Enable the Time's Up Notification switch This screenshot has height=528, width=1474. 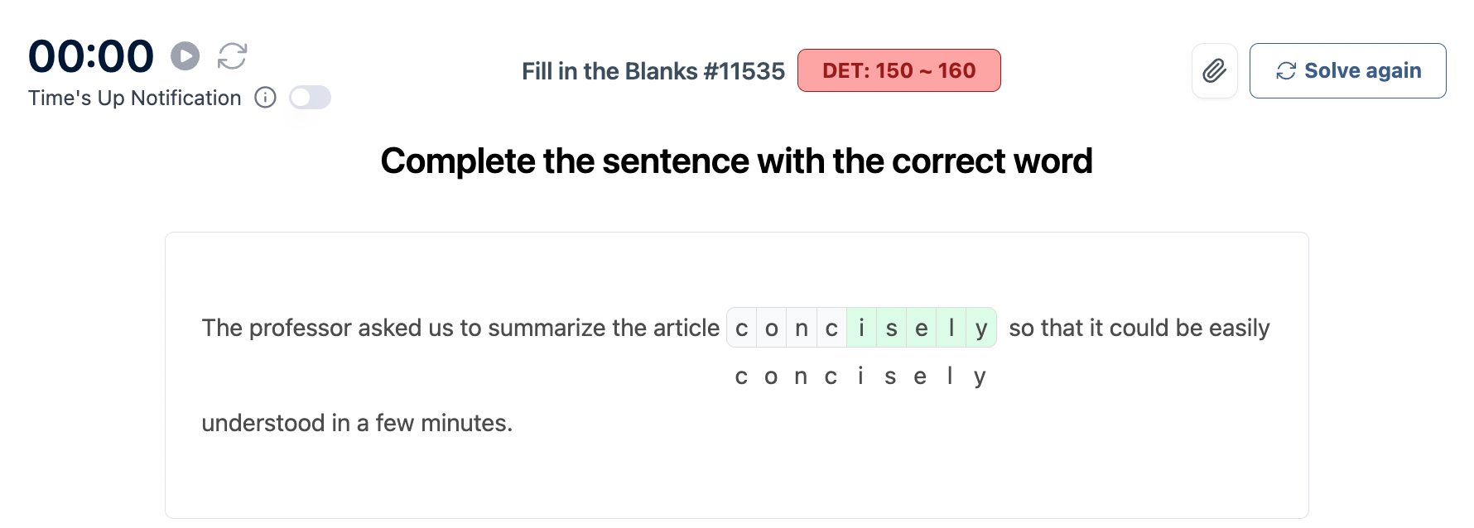tap(310, 98)
